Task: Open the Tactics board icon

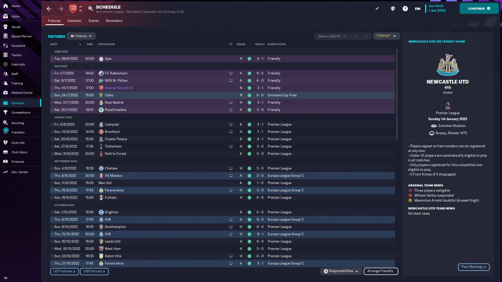Action: click(5, 55)
